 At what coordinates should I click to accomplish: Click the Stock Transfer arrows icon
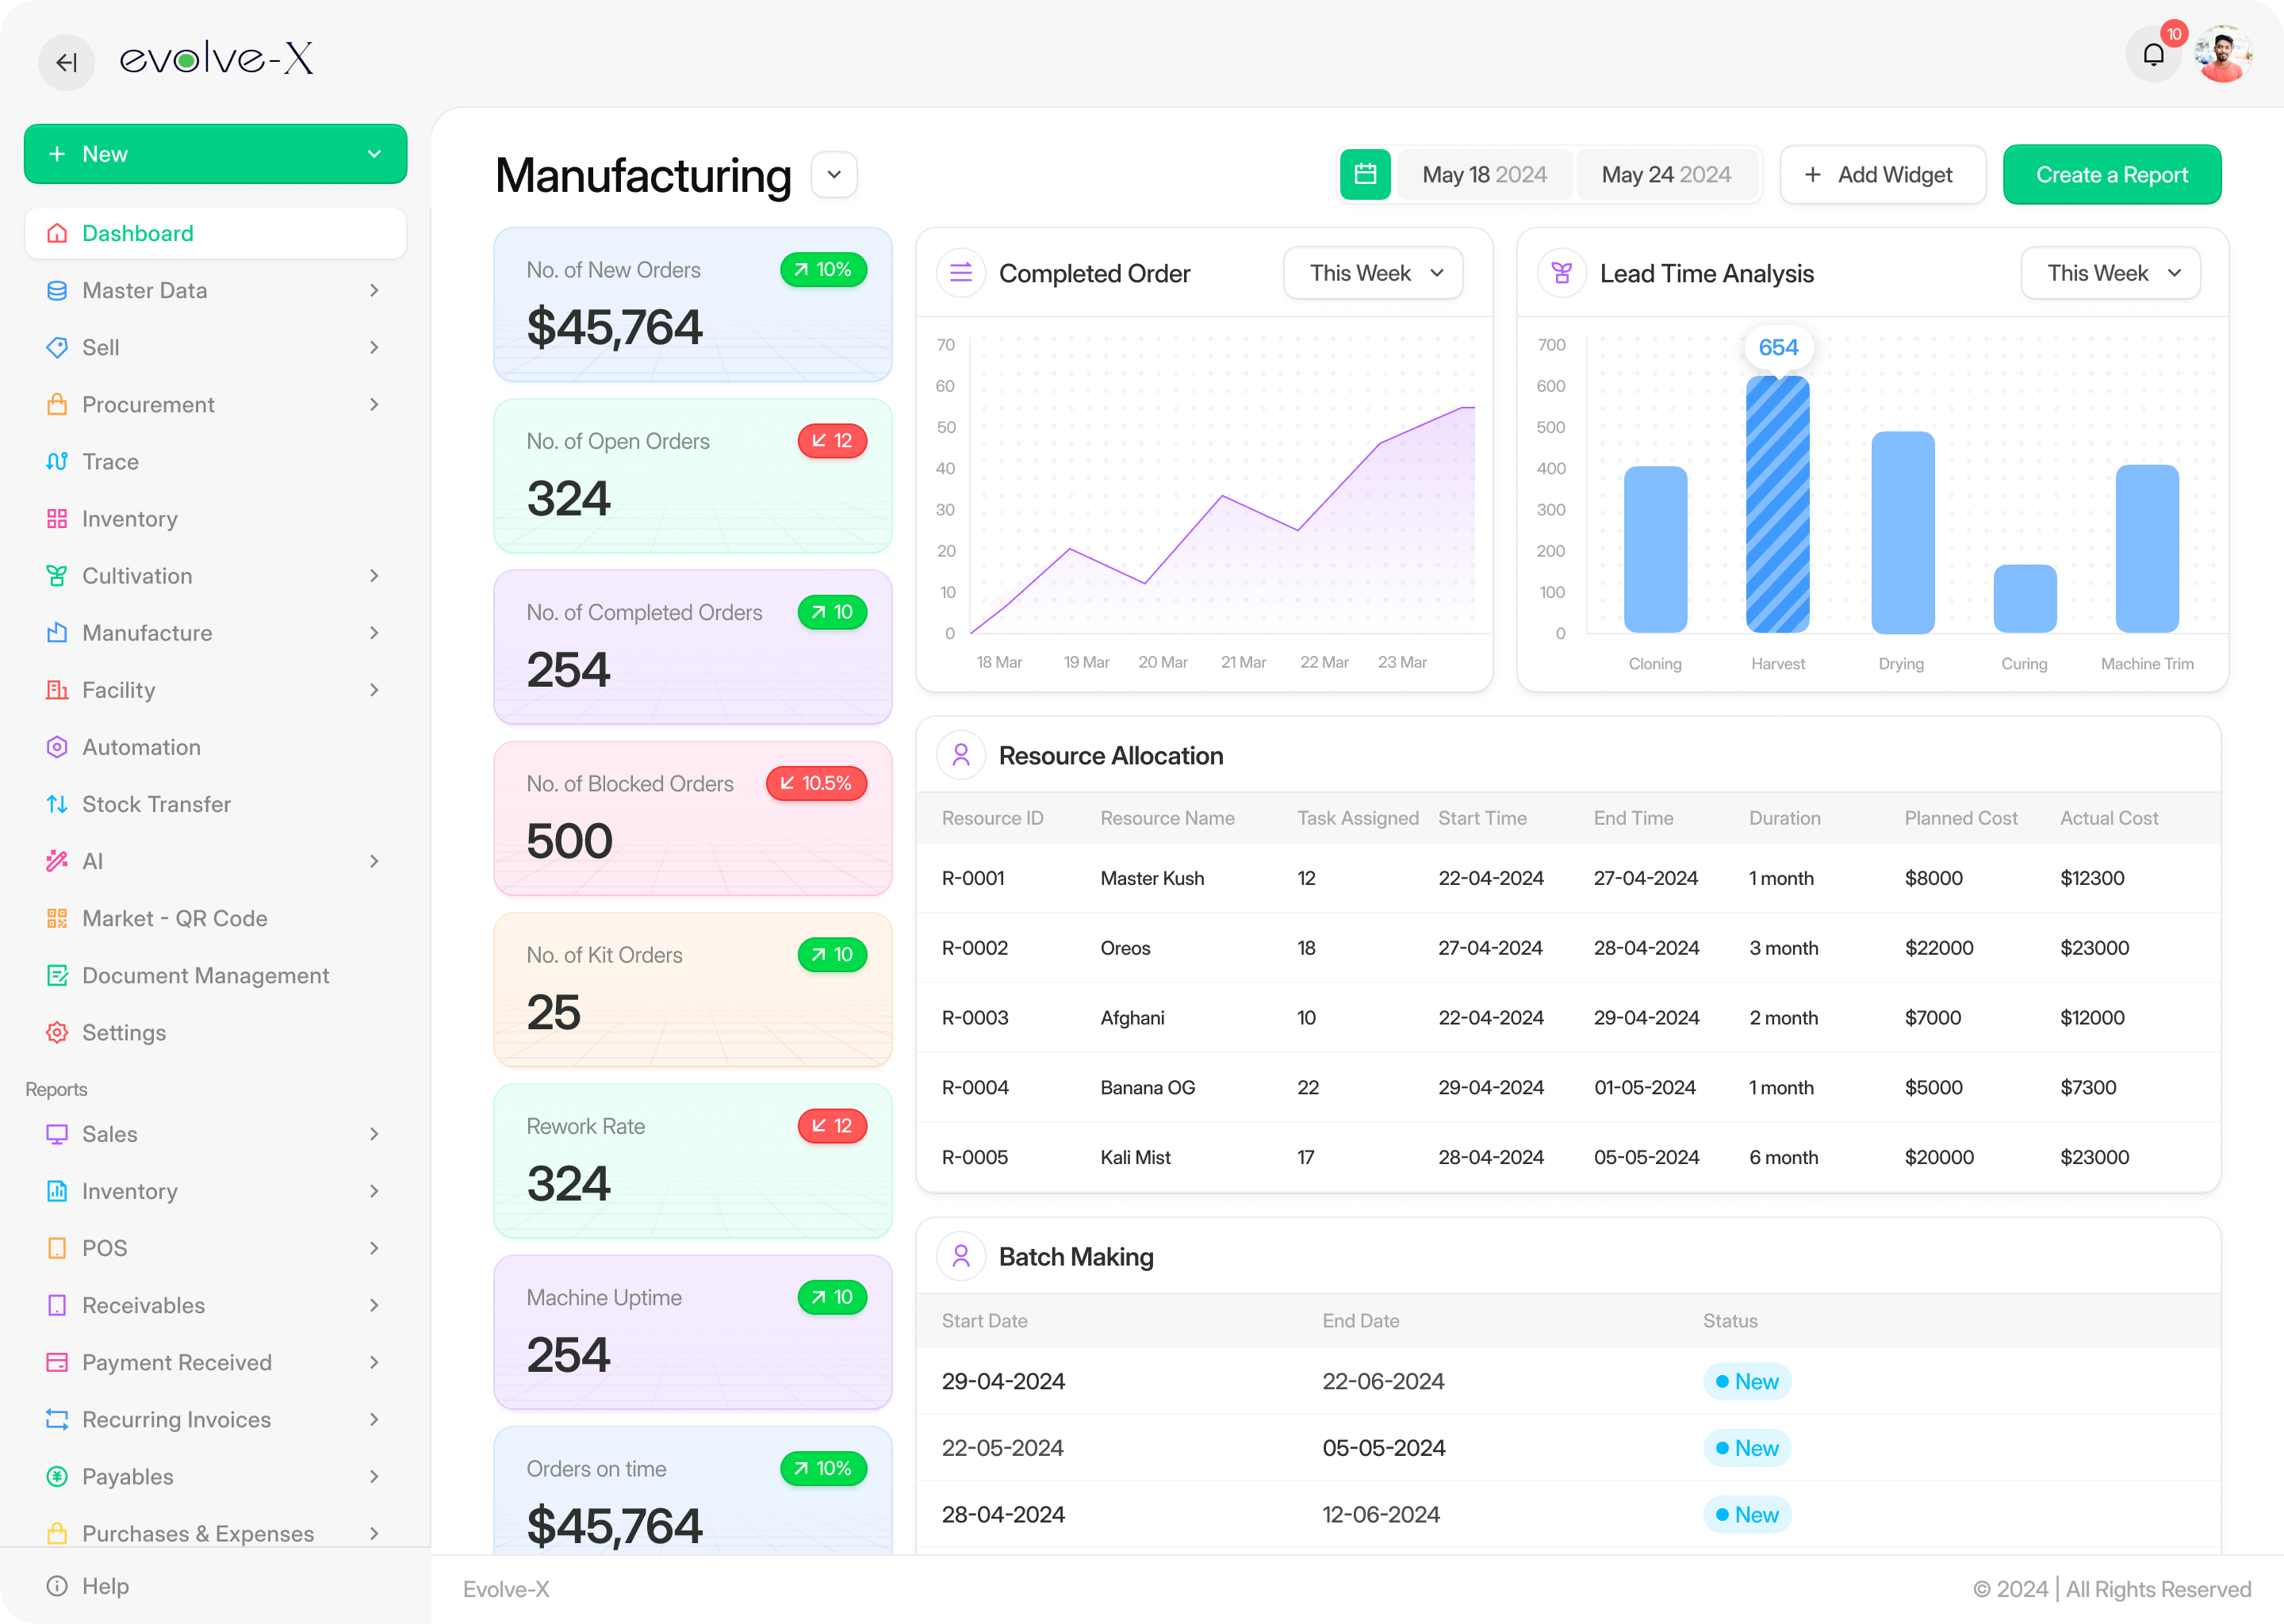[x=57, y=804]
